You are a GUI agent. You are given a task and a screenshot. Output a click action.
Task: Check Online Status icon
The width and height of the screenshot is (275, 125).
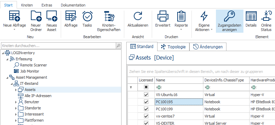266,16
